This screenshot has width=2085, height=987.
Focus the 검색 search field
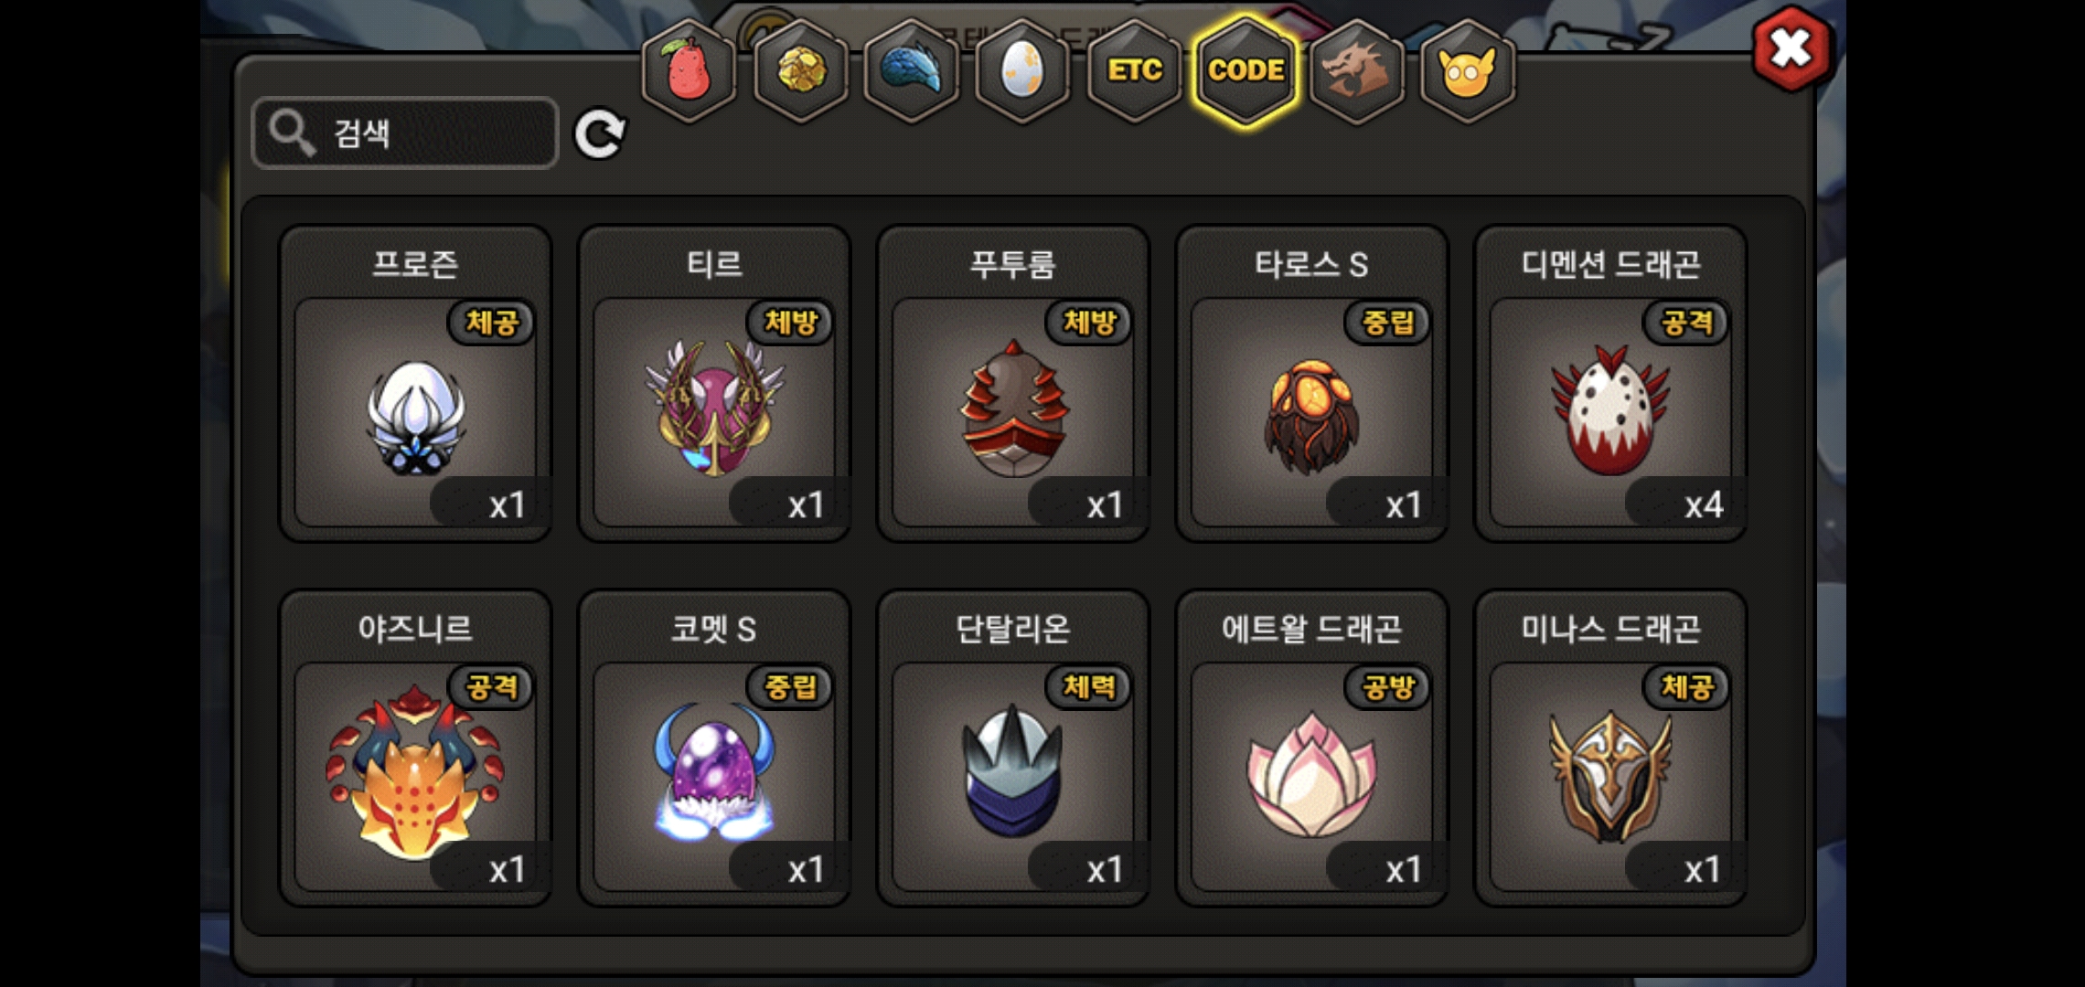[405, 133]
